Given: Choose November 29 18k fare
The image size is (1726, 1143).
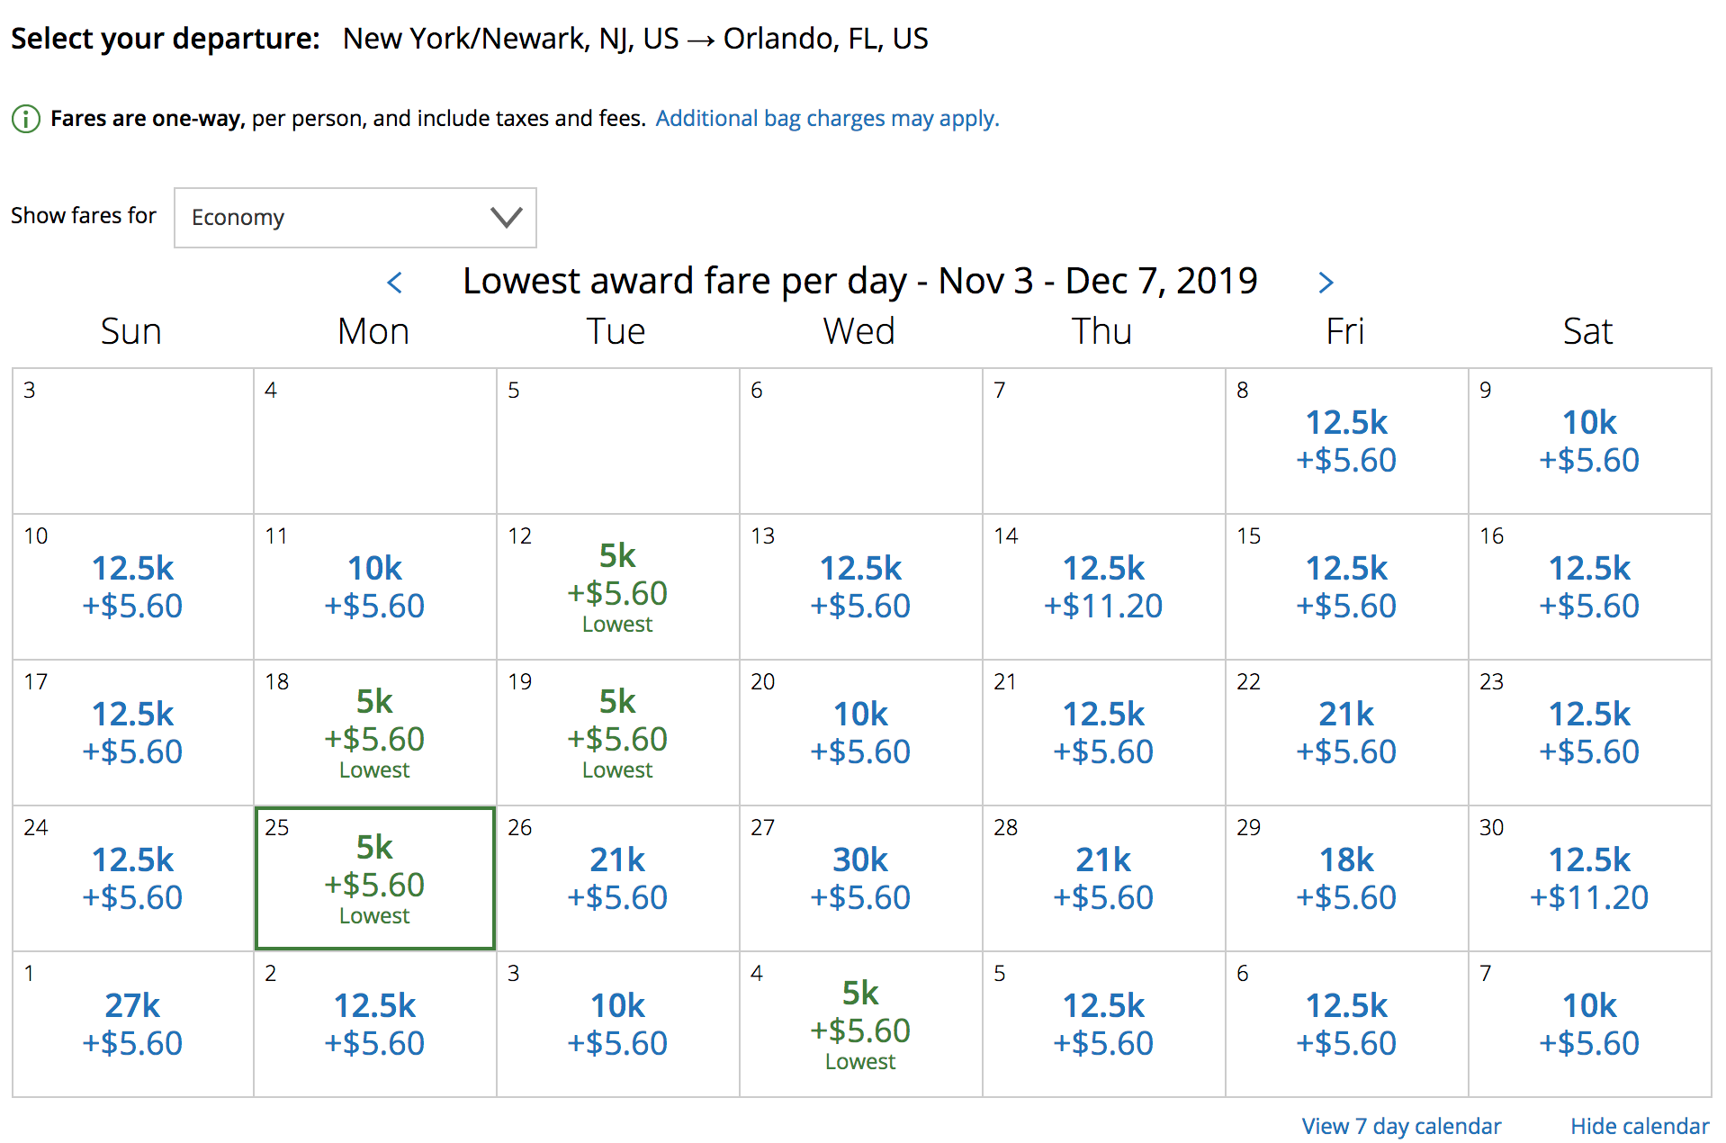Looking at the screenshot, I should [x=1347, y=878].
